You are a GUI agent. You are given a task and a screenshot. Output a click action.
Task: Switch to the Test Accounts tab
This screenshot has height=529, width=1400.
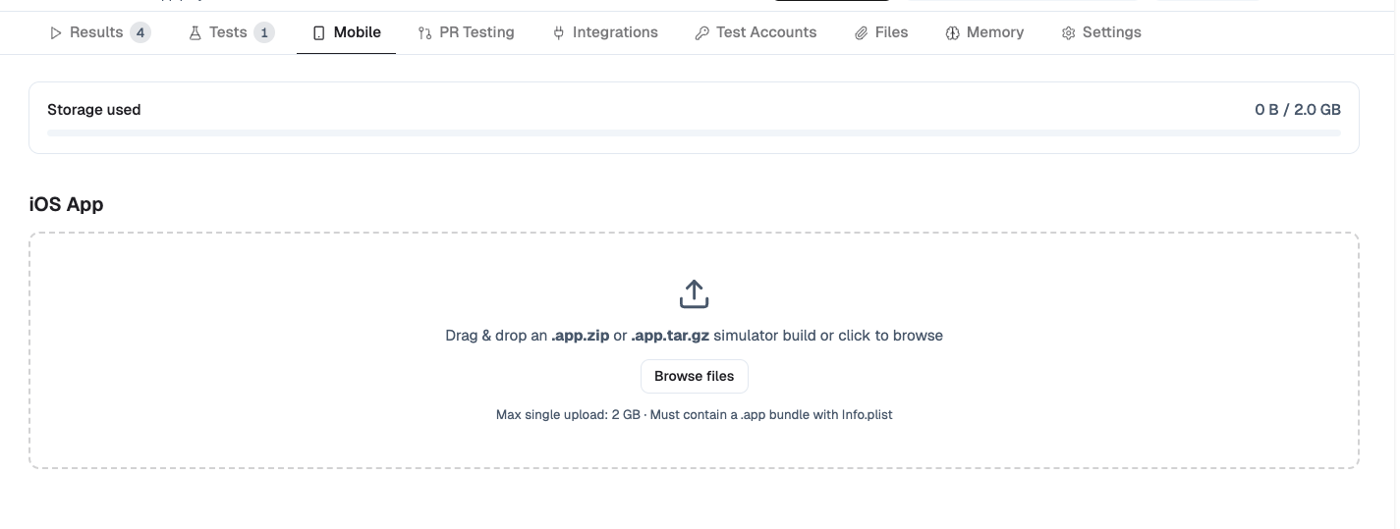(756, 32)
